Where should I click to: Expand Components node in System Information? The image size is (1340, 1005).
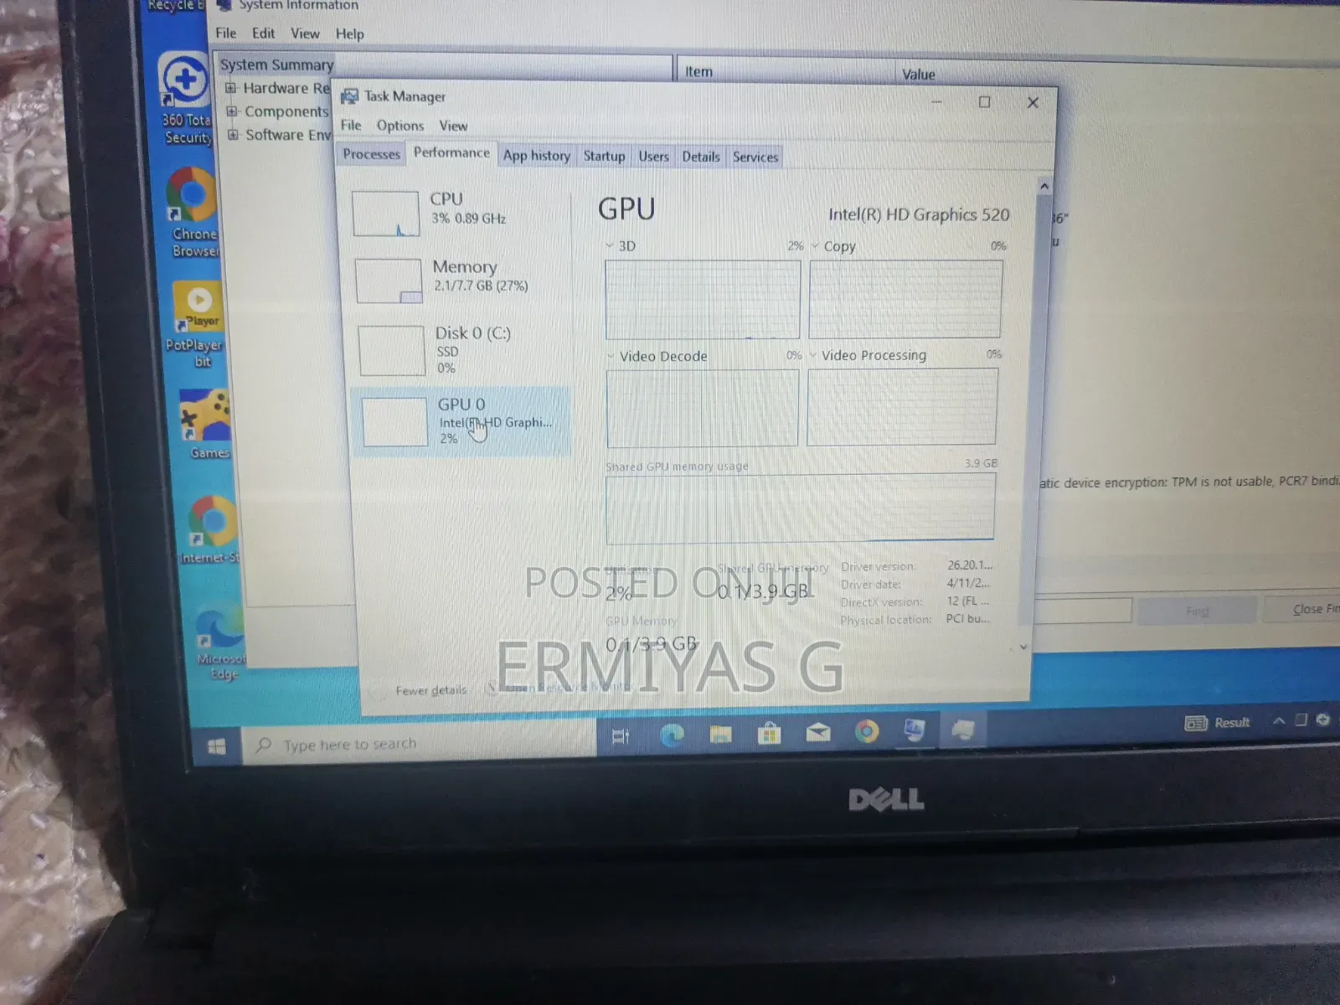tap(233, 111)
